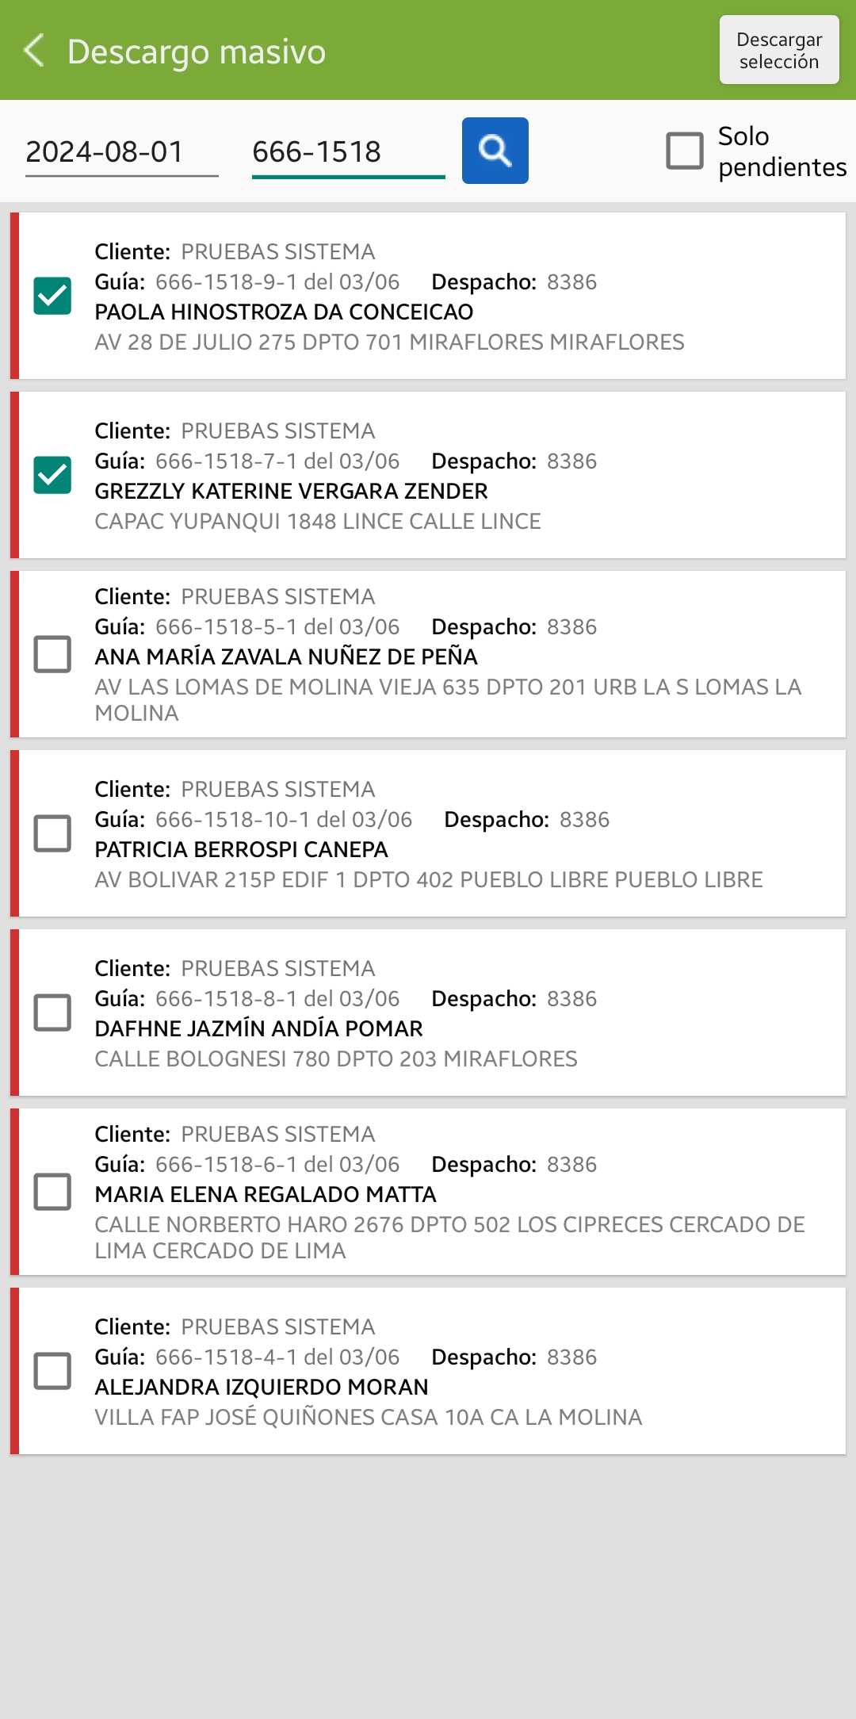The width and height of the screenshot is (856, 1719).
Task: Check the Alejandra Izquierdo Moran checkbox
Action: (52, 1371)
